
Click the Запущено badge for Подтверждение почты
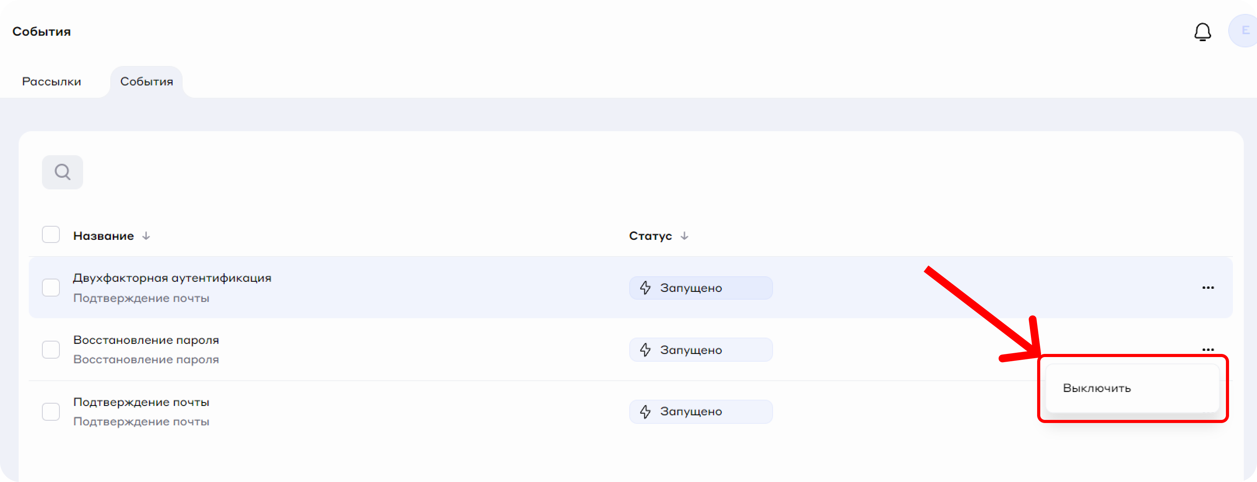pos(700,412)
